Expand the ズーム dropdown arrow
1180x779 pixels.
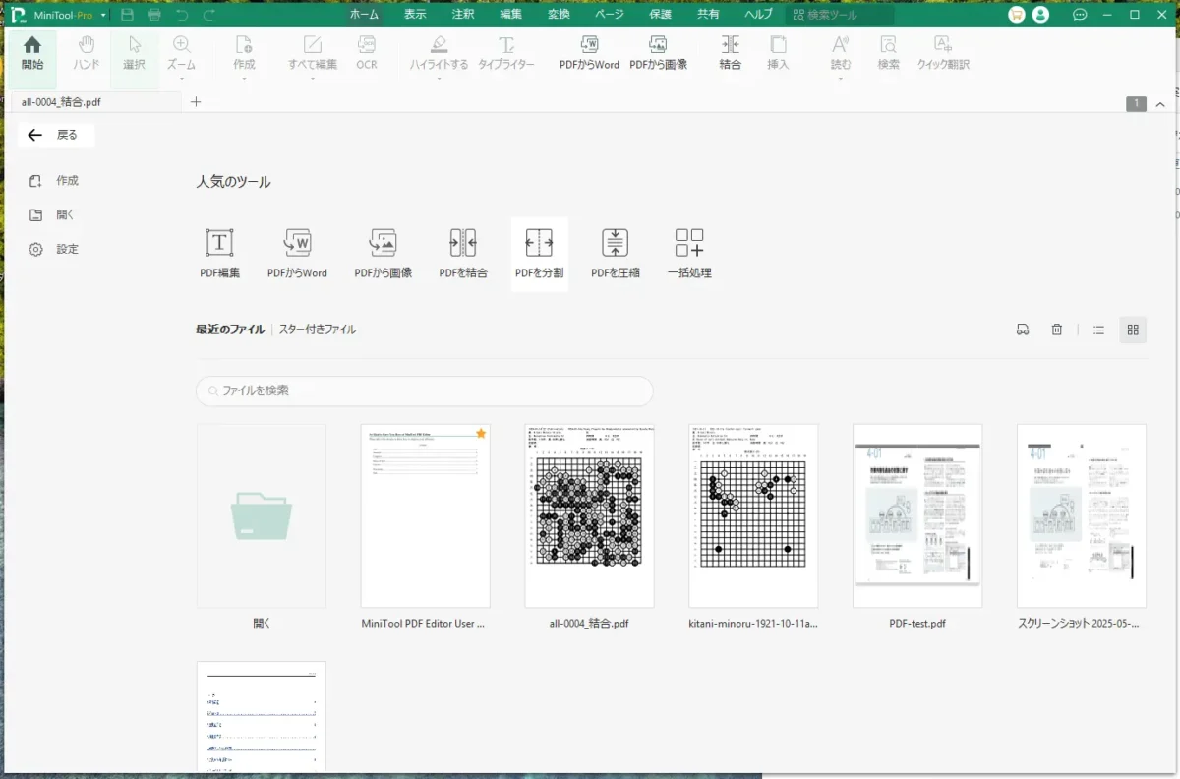click(x=181, y=78)
